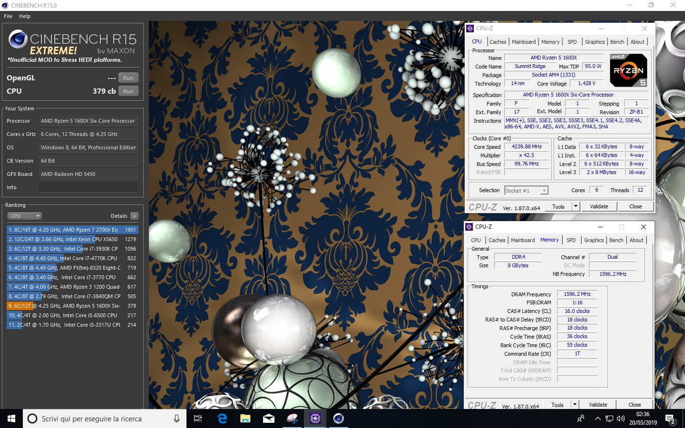Switch to Bench tab in lower CPU-Z

(x=616, y=240)
